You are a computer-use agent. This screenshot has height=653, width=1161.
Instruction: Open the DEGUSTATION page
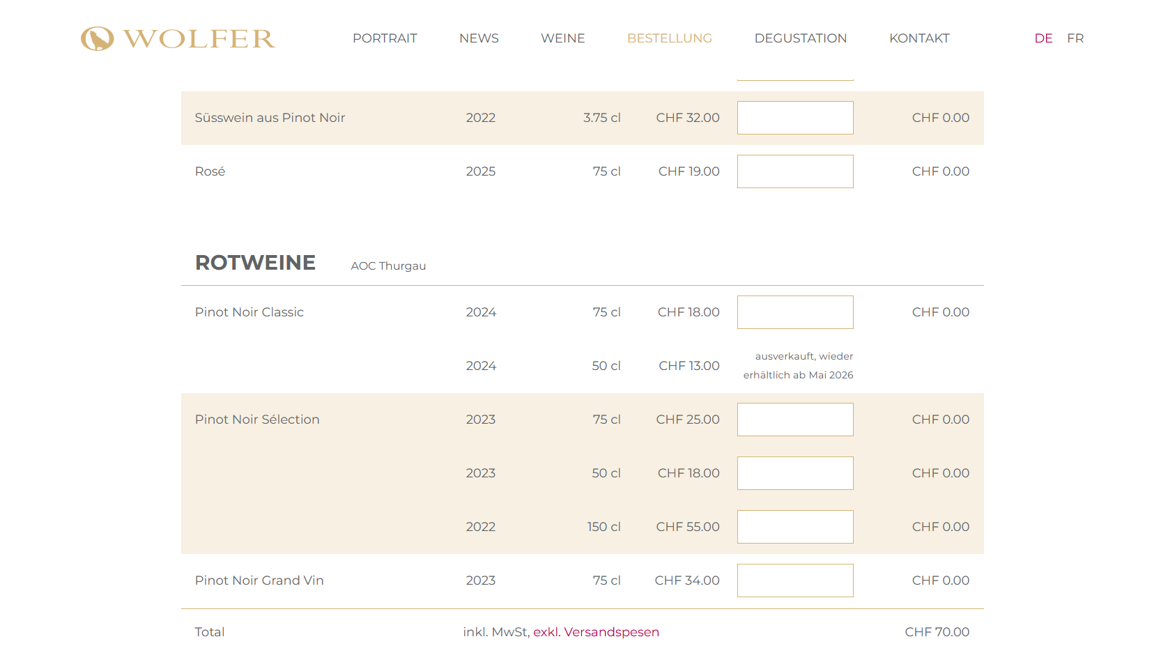[x=801, y=38]
